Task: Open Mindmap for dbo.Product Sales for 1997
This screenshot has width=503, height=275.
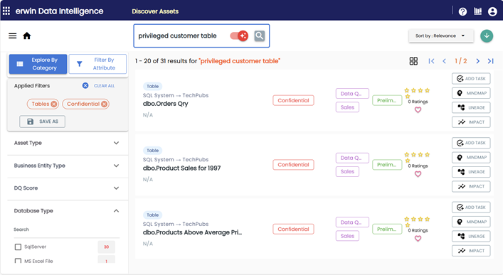Action: pyautogui.click(x=471, y=157)
